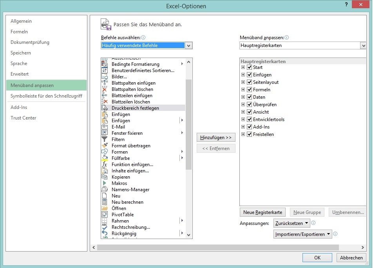Click the Druckbereich festlegen icon
This screenshot has height=268, width=373.
click(x=105, y=108)
